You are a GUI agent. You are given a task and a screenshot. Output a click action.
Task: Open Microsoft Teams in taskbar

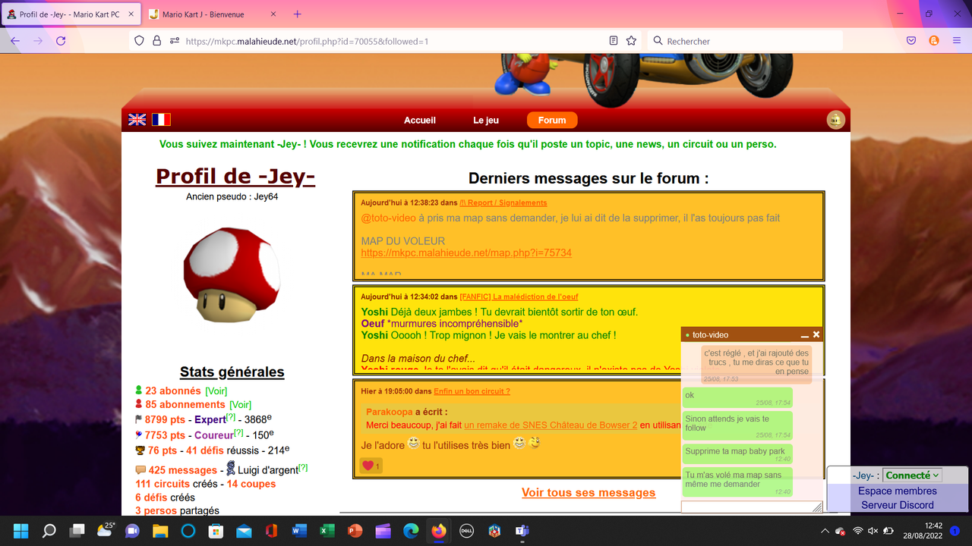point(522,531)
